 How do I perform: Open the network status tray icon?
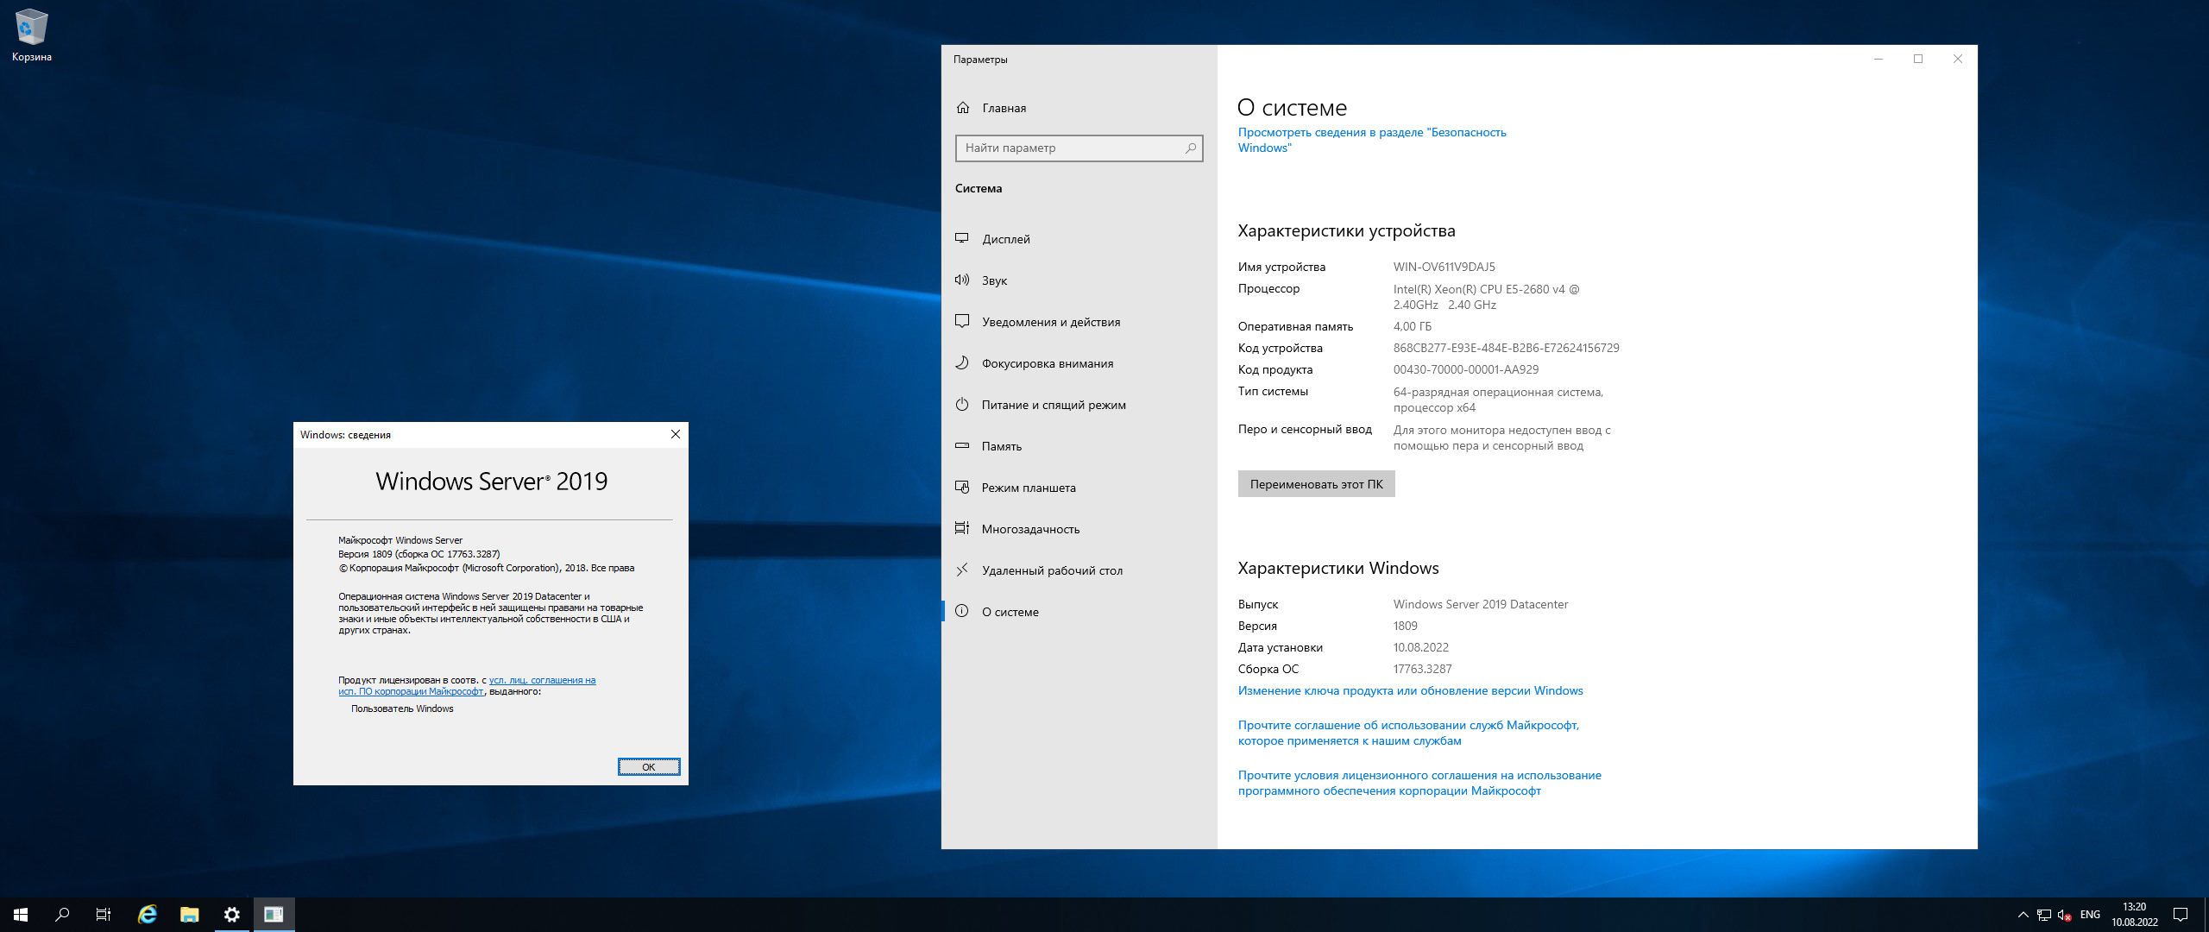pos(2044,915)
